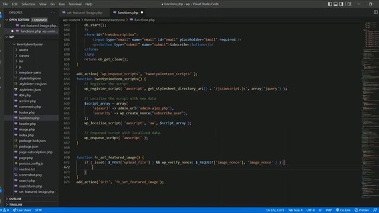Open postcss.config.js file
The width and height of the screenshot is (379, 213).
click(31, 163)
